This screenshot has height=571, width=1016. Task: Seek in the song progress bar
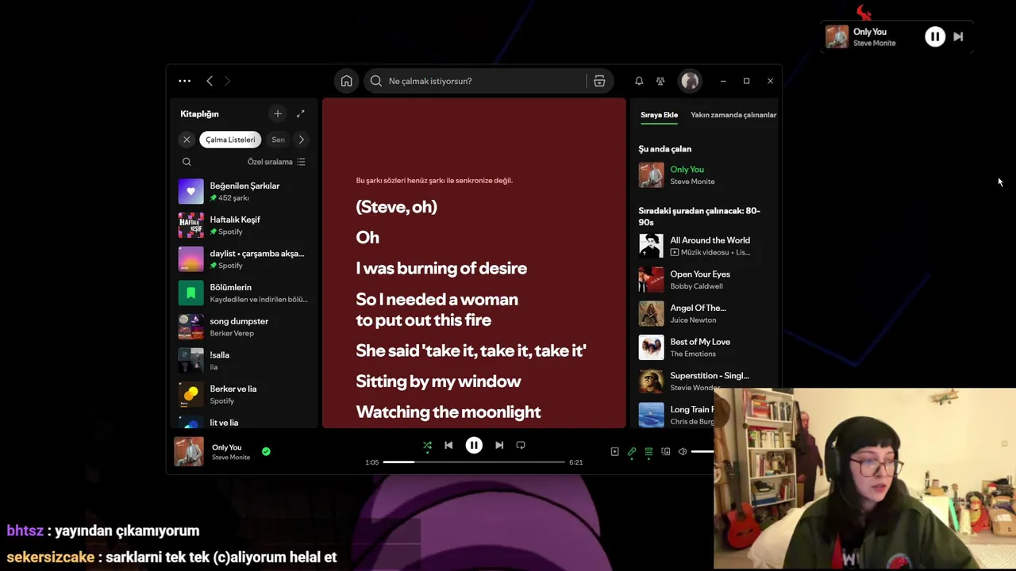(474, 462)
